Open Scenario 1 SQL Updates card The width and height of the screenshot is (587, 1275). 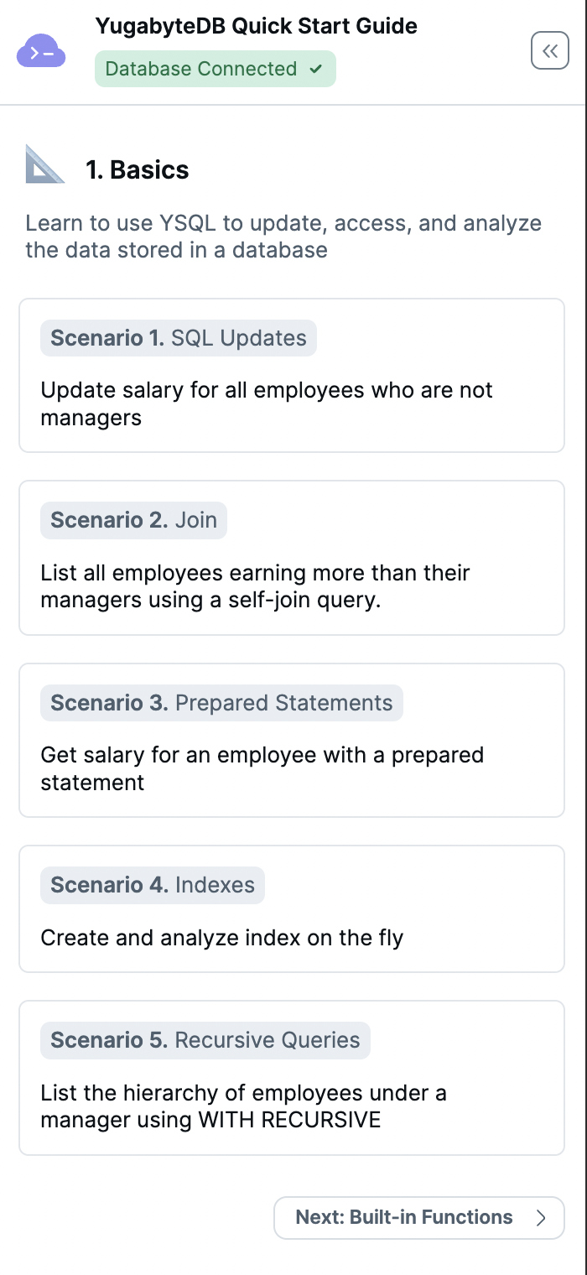292,376
